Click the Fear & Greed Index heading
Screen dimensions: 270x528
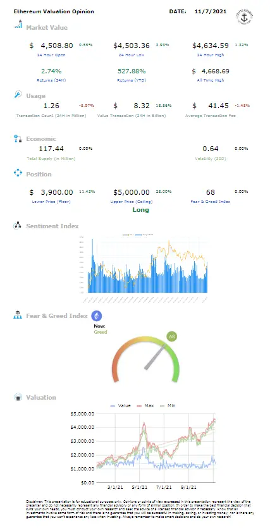click(x=57, y=316)
